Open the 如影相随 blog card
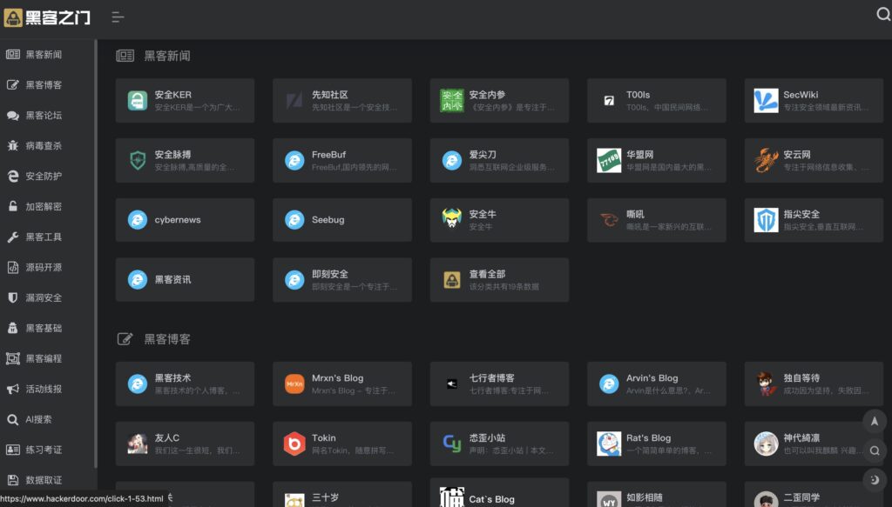The height and width of the screenshot is (507, 892). coord(657,495)
